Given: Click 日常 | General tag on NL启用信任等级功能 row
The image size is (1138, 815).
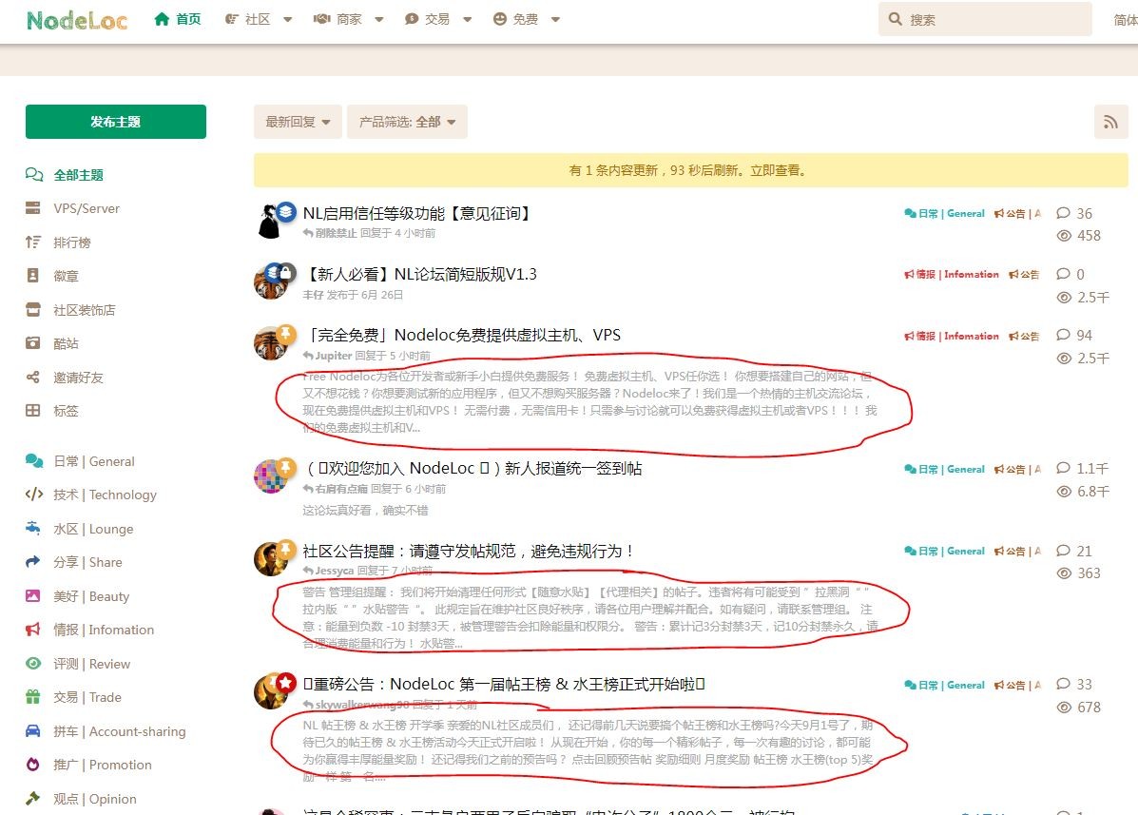Looking at the screenshot, I should [945, 213].
